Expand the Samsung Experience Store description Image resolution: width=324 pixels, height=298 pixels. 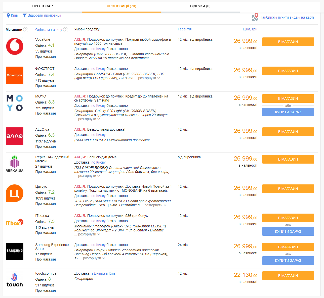coord(94,258)
